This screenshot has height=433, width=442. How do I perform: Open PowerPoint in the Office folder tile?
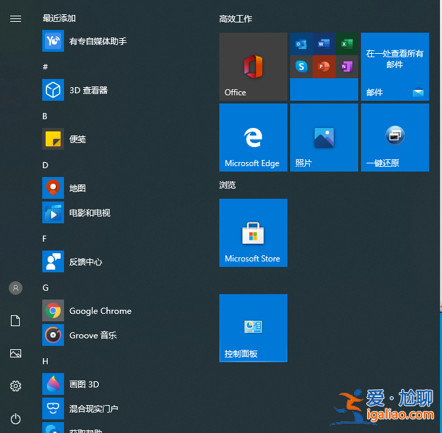(324, 67)
